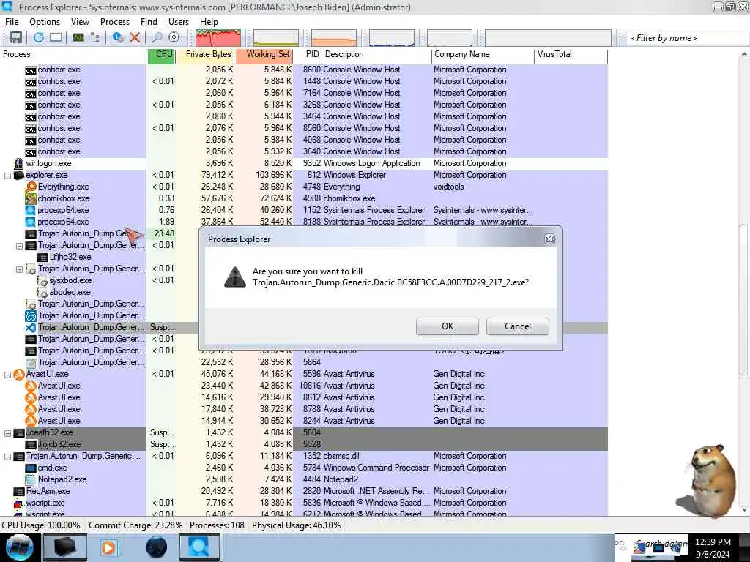Sort by the CPU column header

click(x=161, y=54)
